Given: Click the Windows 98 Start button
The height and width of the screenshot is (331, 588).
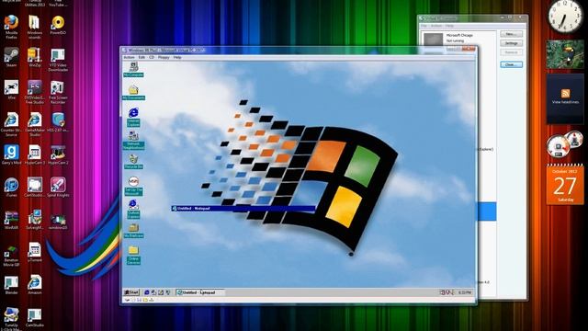Looking at the screenshot, I should [131, 292].
